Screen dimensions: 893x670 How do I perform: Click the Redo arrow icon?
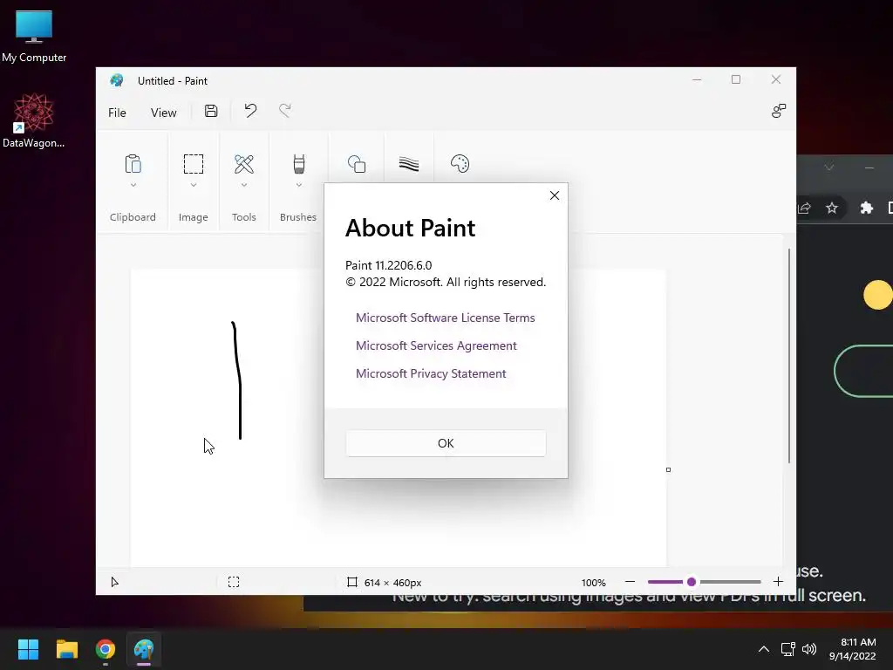[x=285, y=111]
